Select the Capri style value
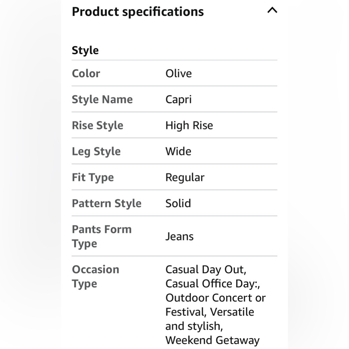Viewport: 349px width, 349px height. [x=178, y=99]
